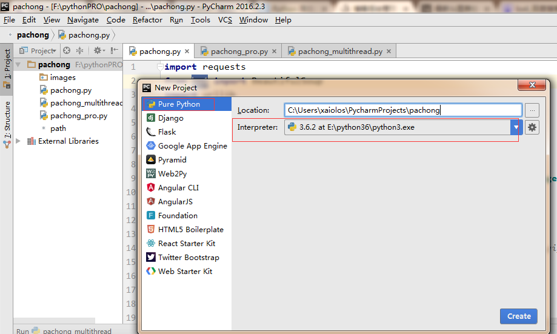Click browse location ellipsis button

click(532, 110)
